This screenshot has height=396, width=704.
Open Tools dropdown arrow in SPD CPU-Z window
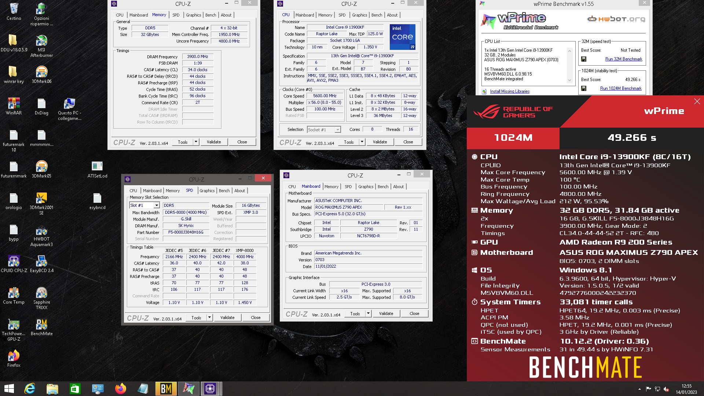(209, 318)
